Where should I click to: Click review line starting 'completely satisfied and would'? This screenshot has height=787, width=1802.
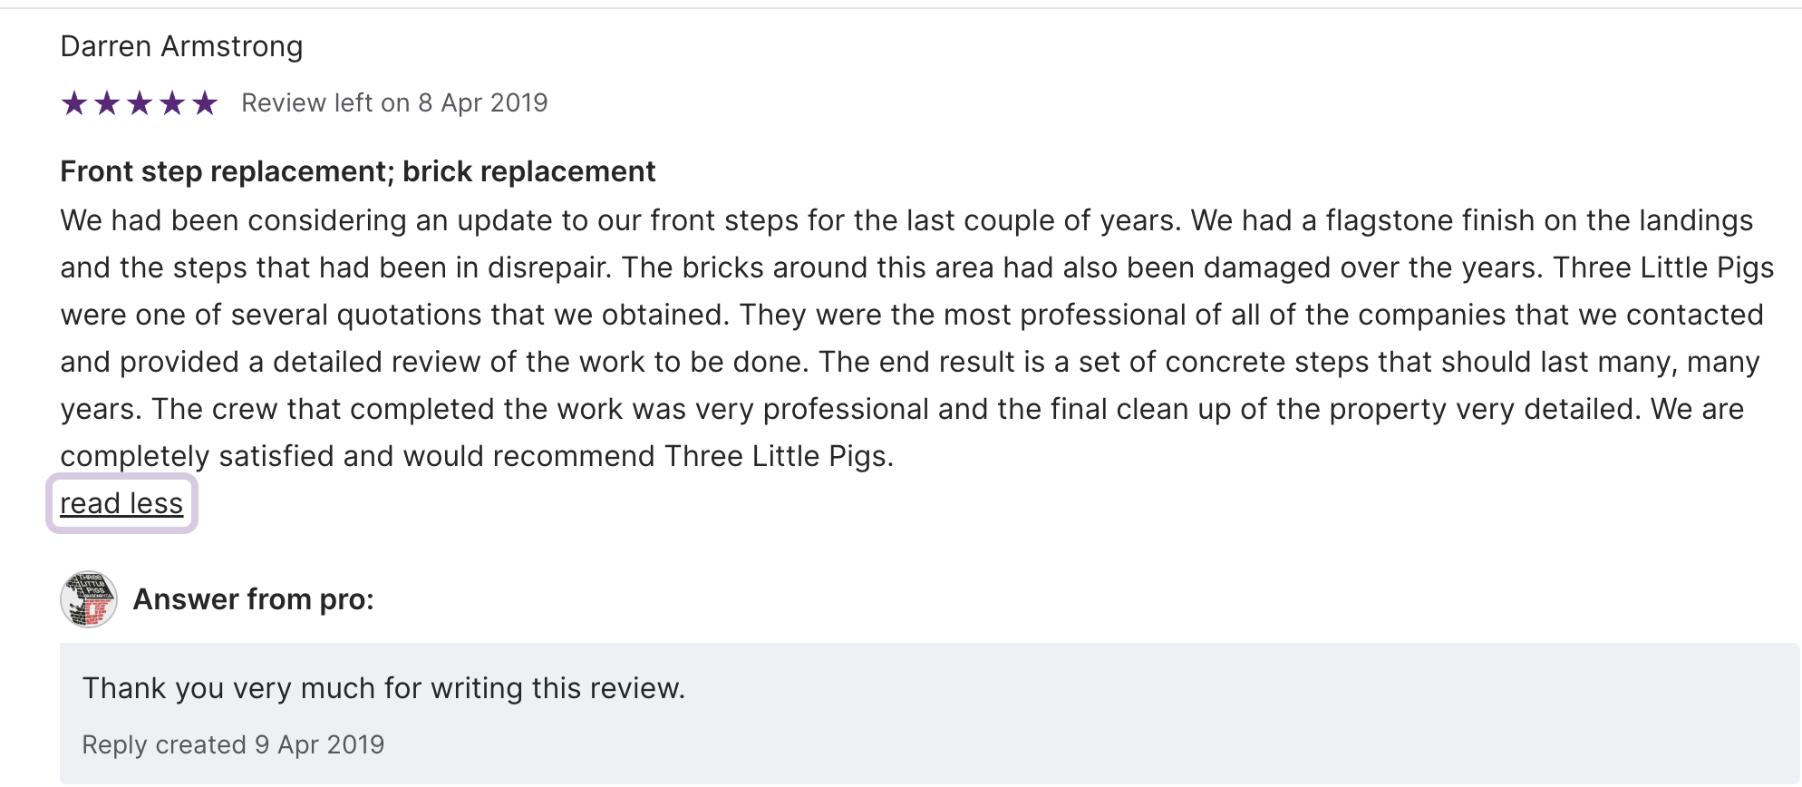477,456
